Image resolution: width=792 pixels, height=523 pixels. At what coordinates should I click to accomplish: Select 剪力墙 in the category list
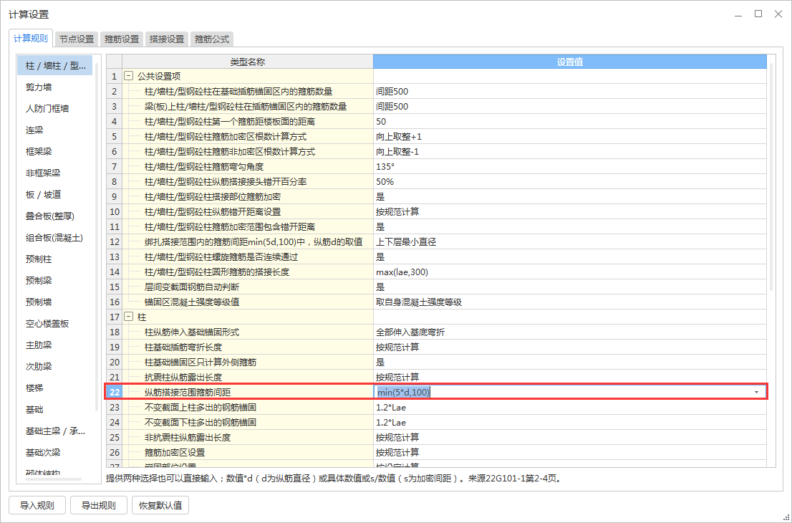pyautogui.click(x=55, y=87)
